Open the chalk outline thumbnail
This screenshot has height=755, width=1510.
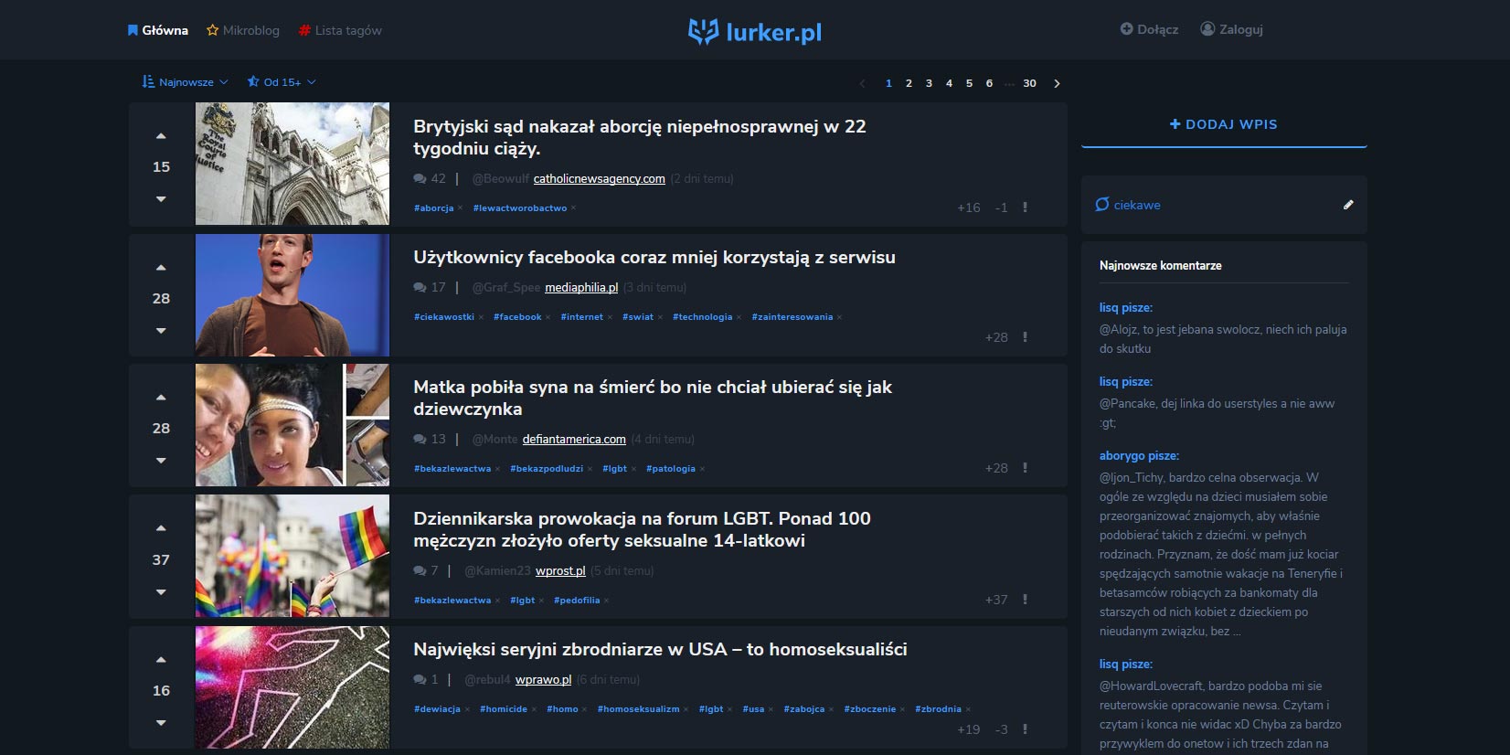292,687
